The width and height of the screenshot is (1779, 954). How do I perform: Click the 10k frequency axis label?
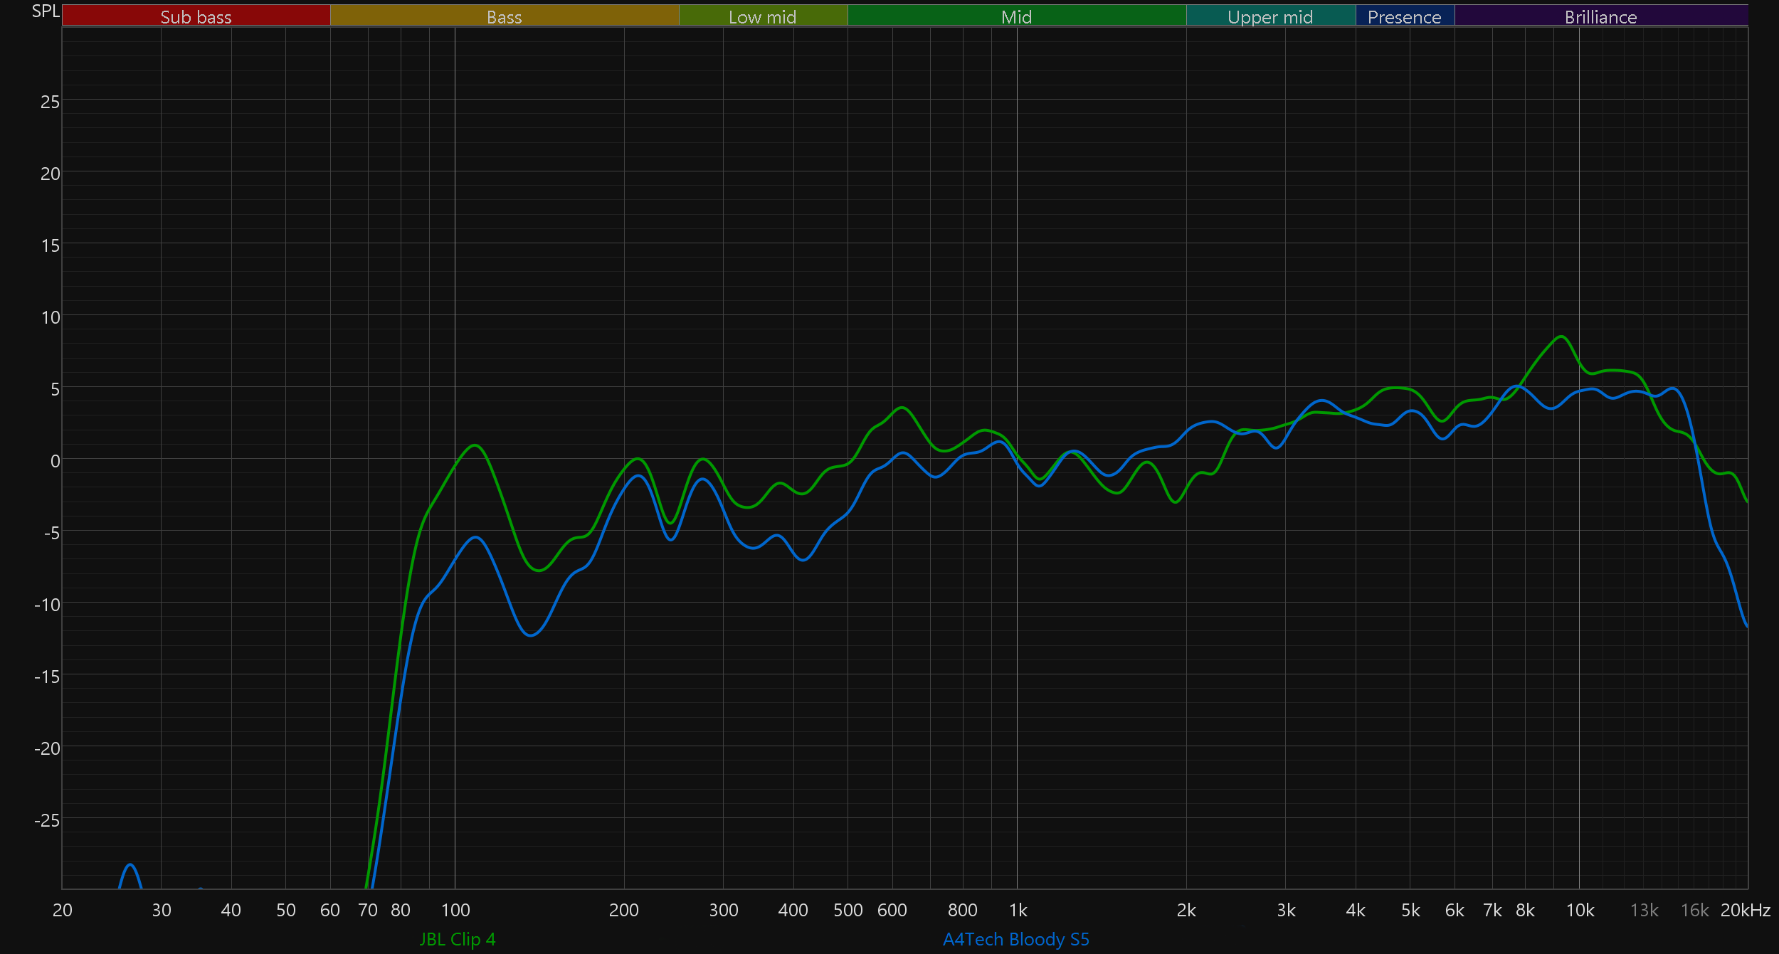click(x=1580, y=910)
